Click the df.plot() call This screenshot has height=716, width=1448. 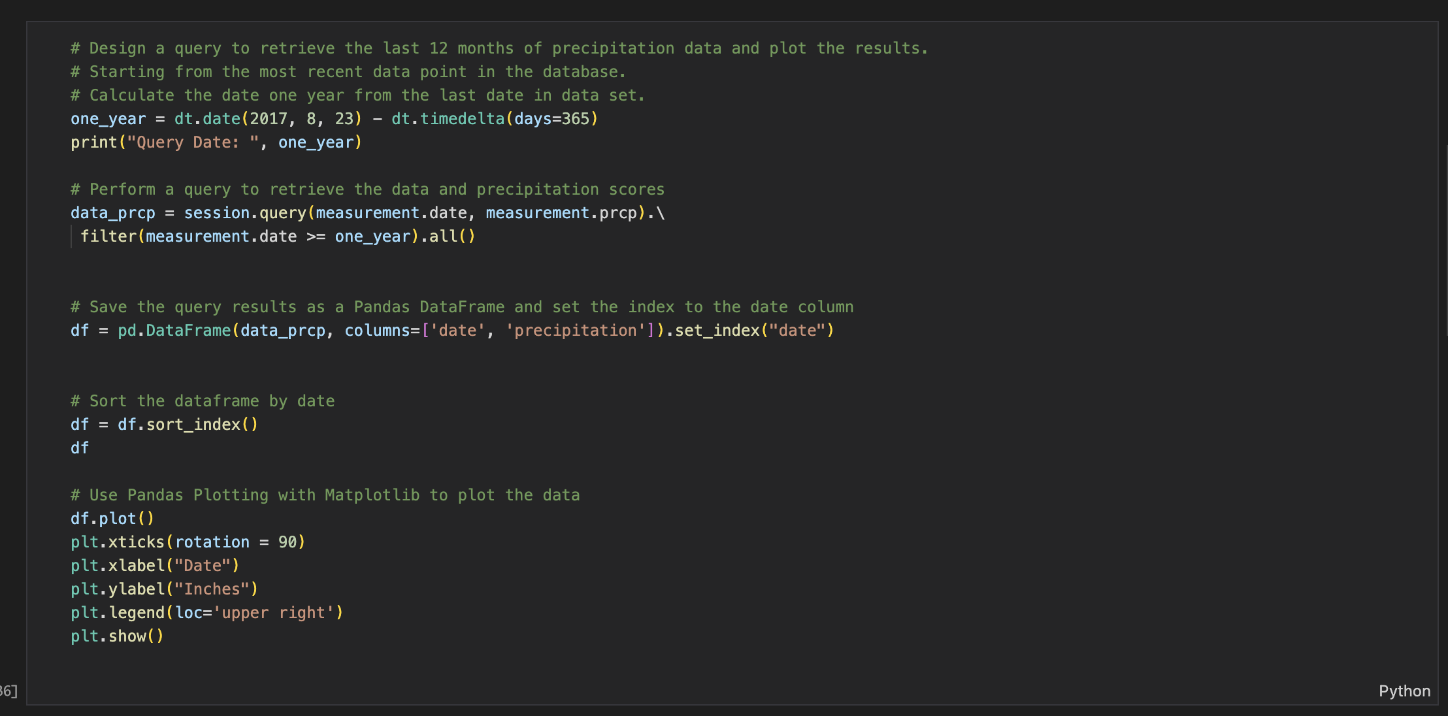point(111,518)
